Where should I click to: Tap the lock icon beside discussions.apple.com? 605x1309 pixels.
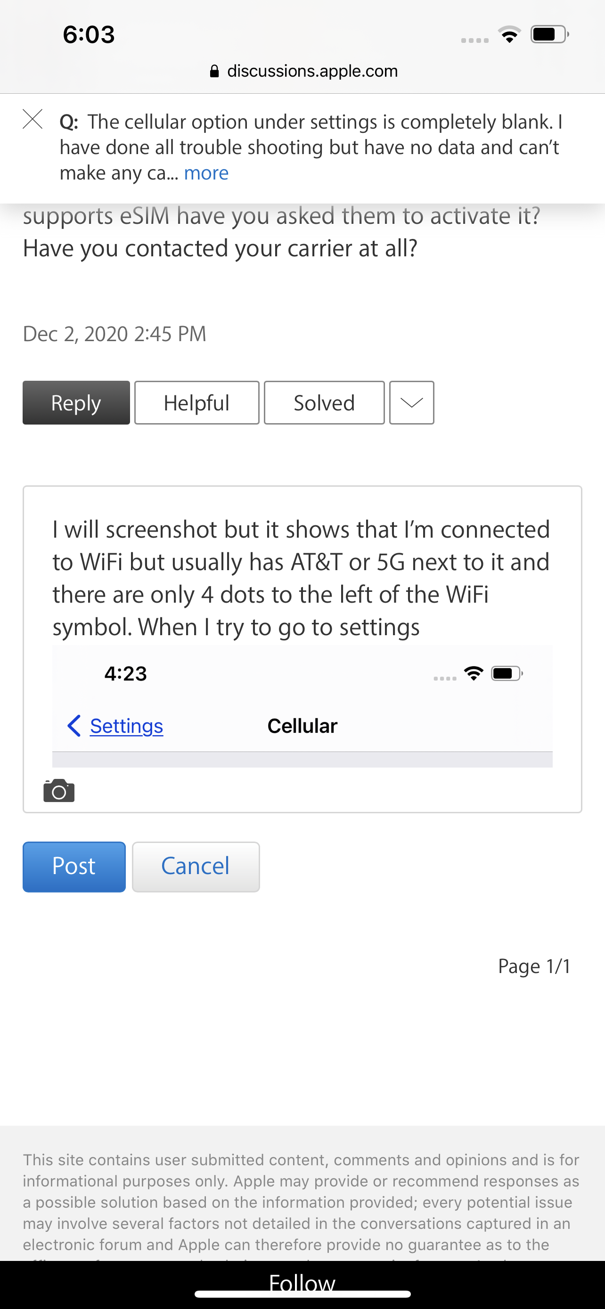214,71
